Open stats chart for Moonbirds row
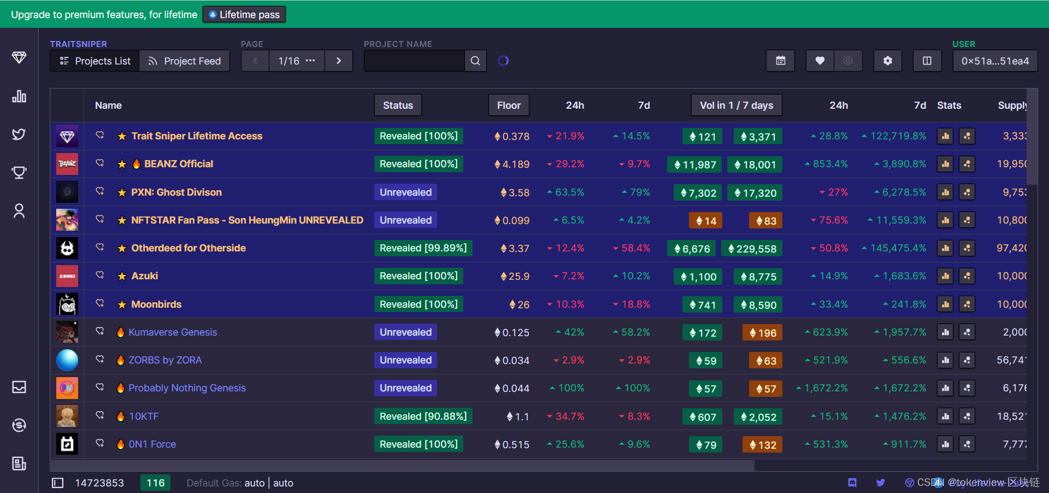Viewport: 1049px width, 493px height. tap(945, 304)
